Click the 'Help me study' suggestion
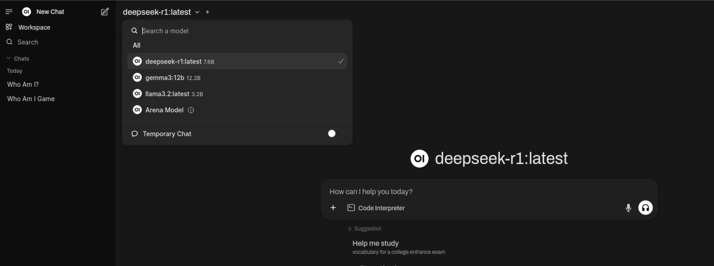This screenshot has width=714, height=266. pos(376,243)
